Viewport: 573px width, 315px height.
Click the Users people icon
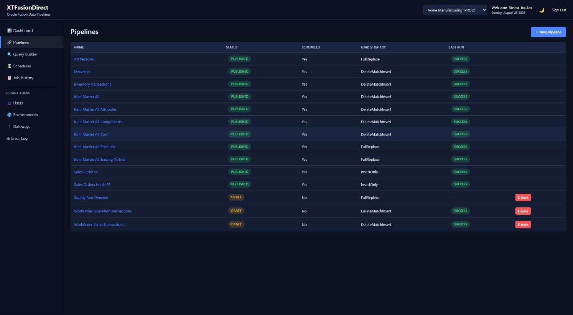(x=10, y=103)
